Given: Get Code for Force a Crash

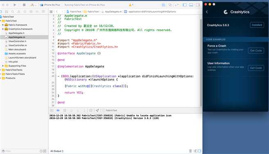Looking at the screenshot, I should pos(256,50).
